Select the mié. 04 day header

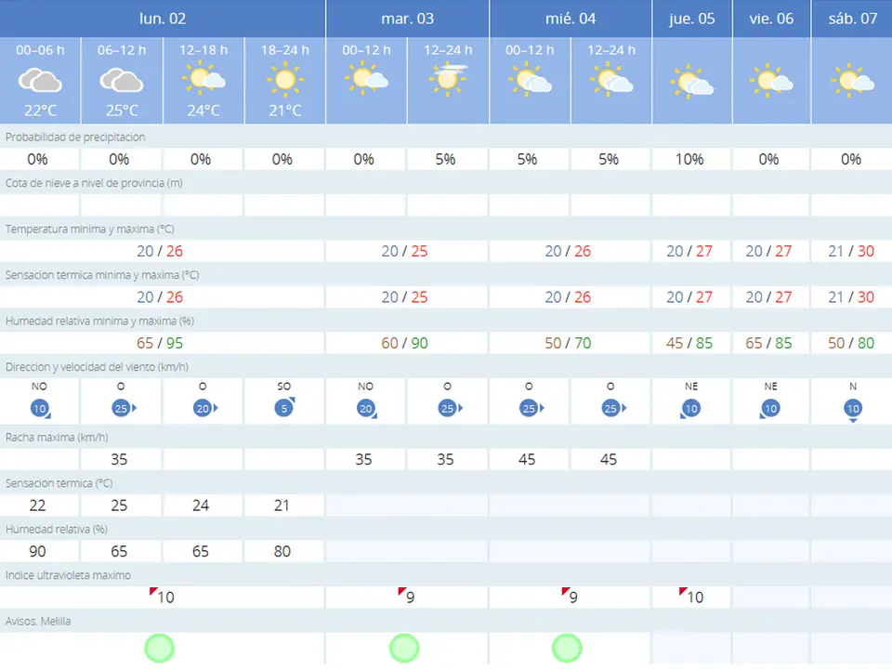[x=571, y=19]
